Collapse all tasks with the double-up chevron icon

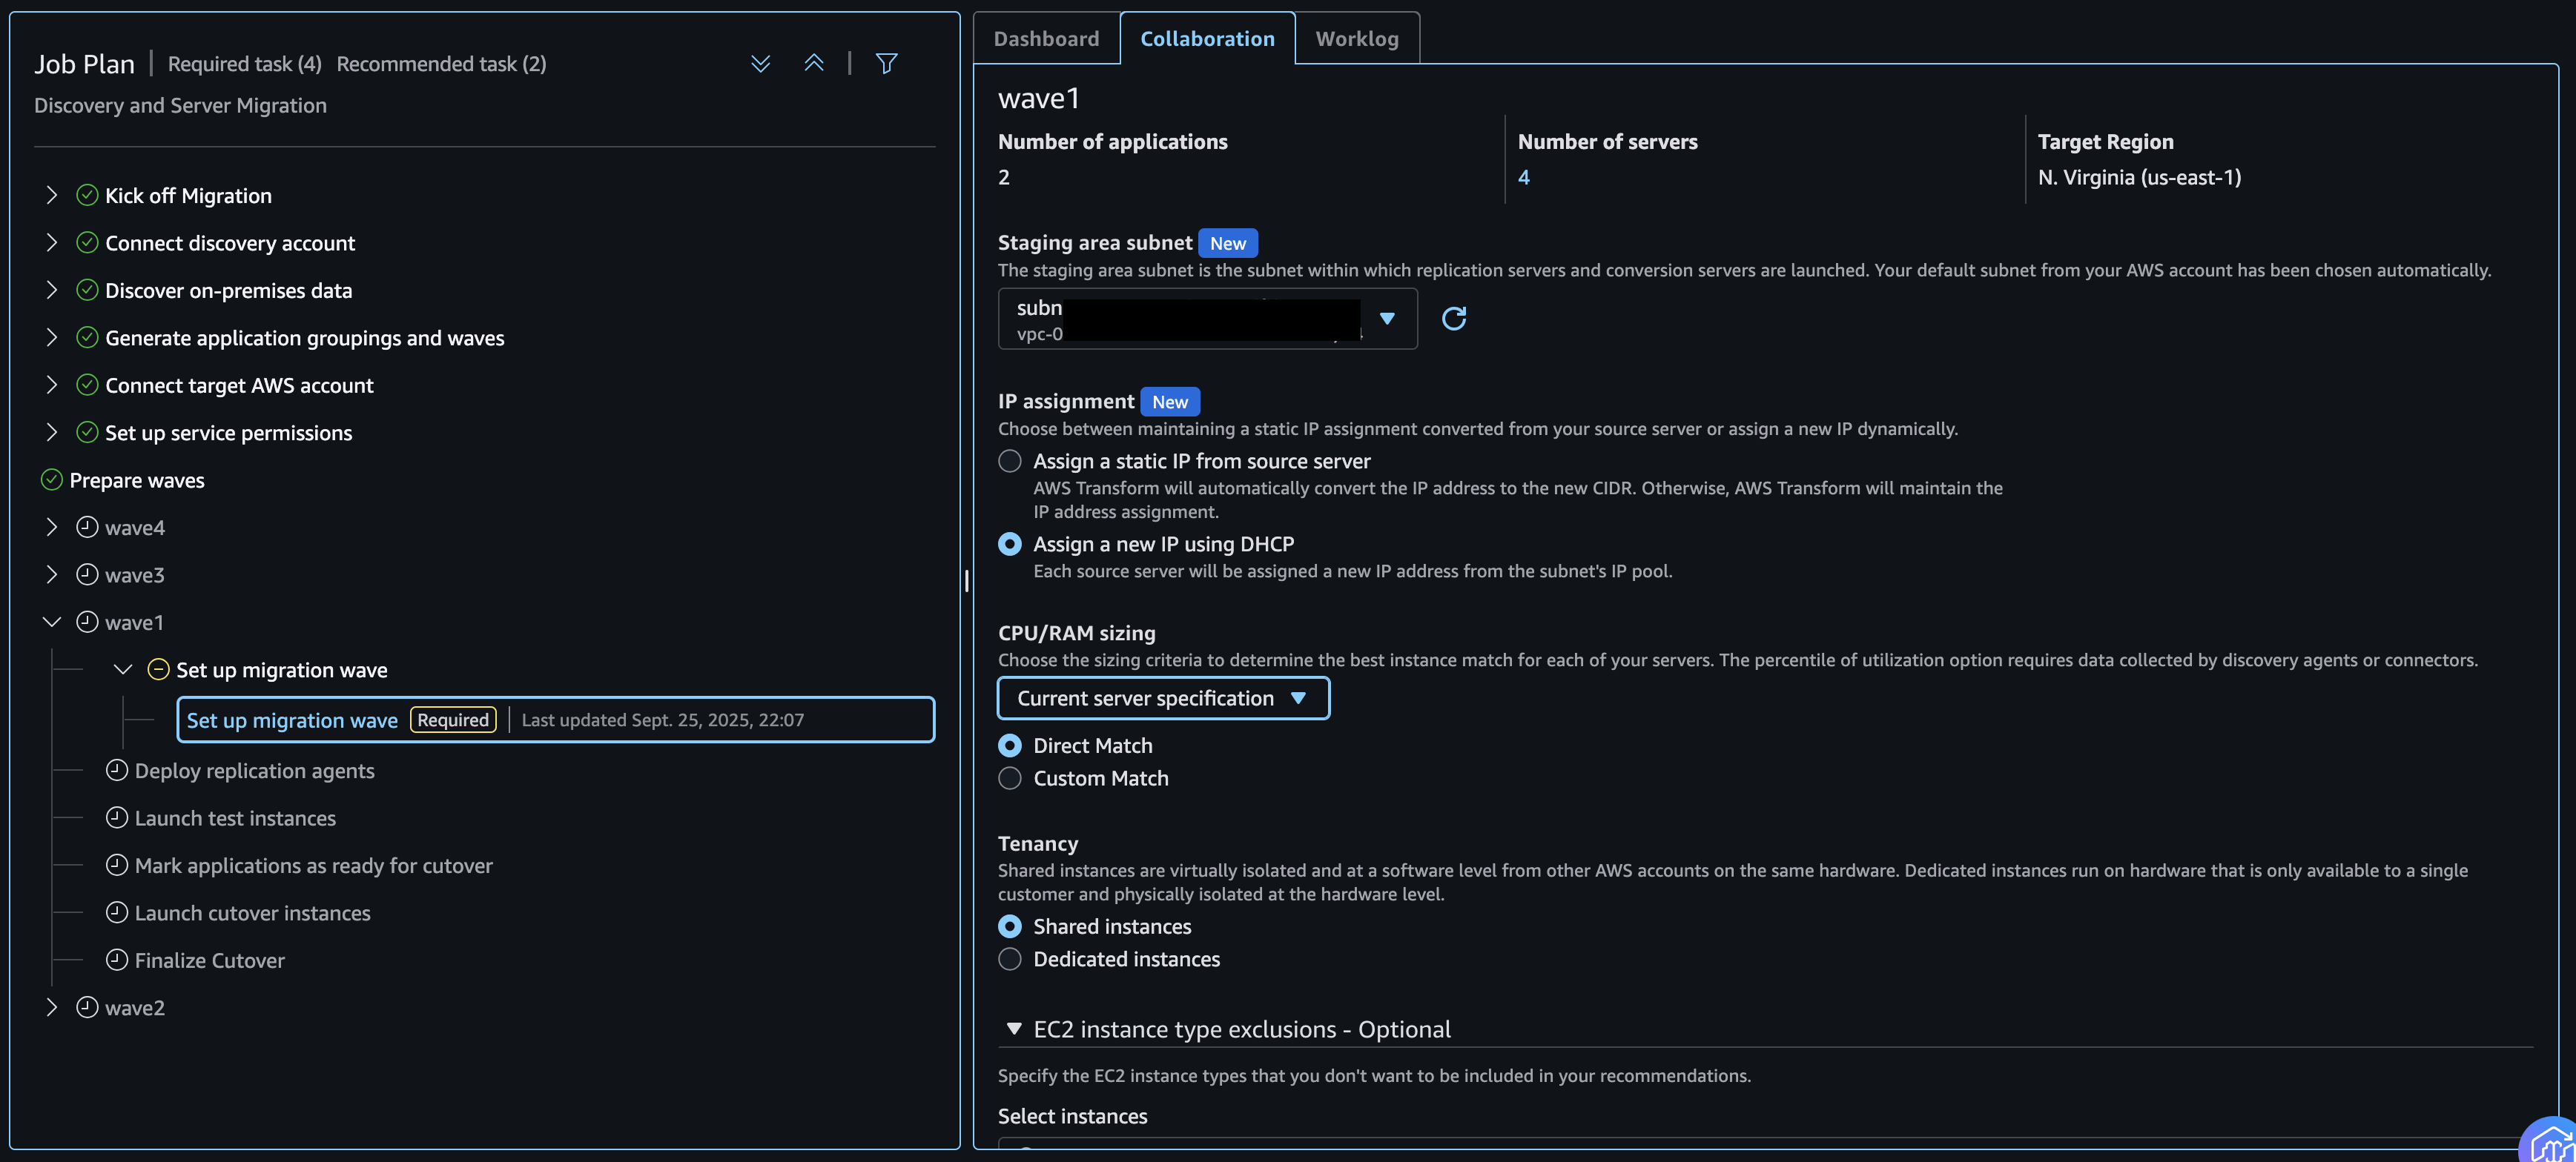813,63
